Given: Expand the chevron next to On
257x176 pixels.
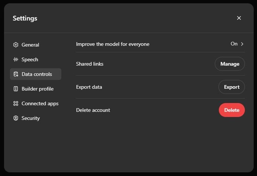Looking at the screenshot, I should click(242, 44).
